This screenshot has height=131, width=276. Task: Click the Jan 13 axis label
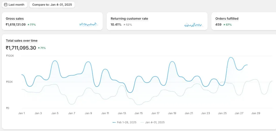pyautogui.click(x=122, y=113)
